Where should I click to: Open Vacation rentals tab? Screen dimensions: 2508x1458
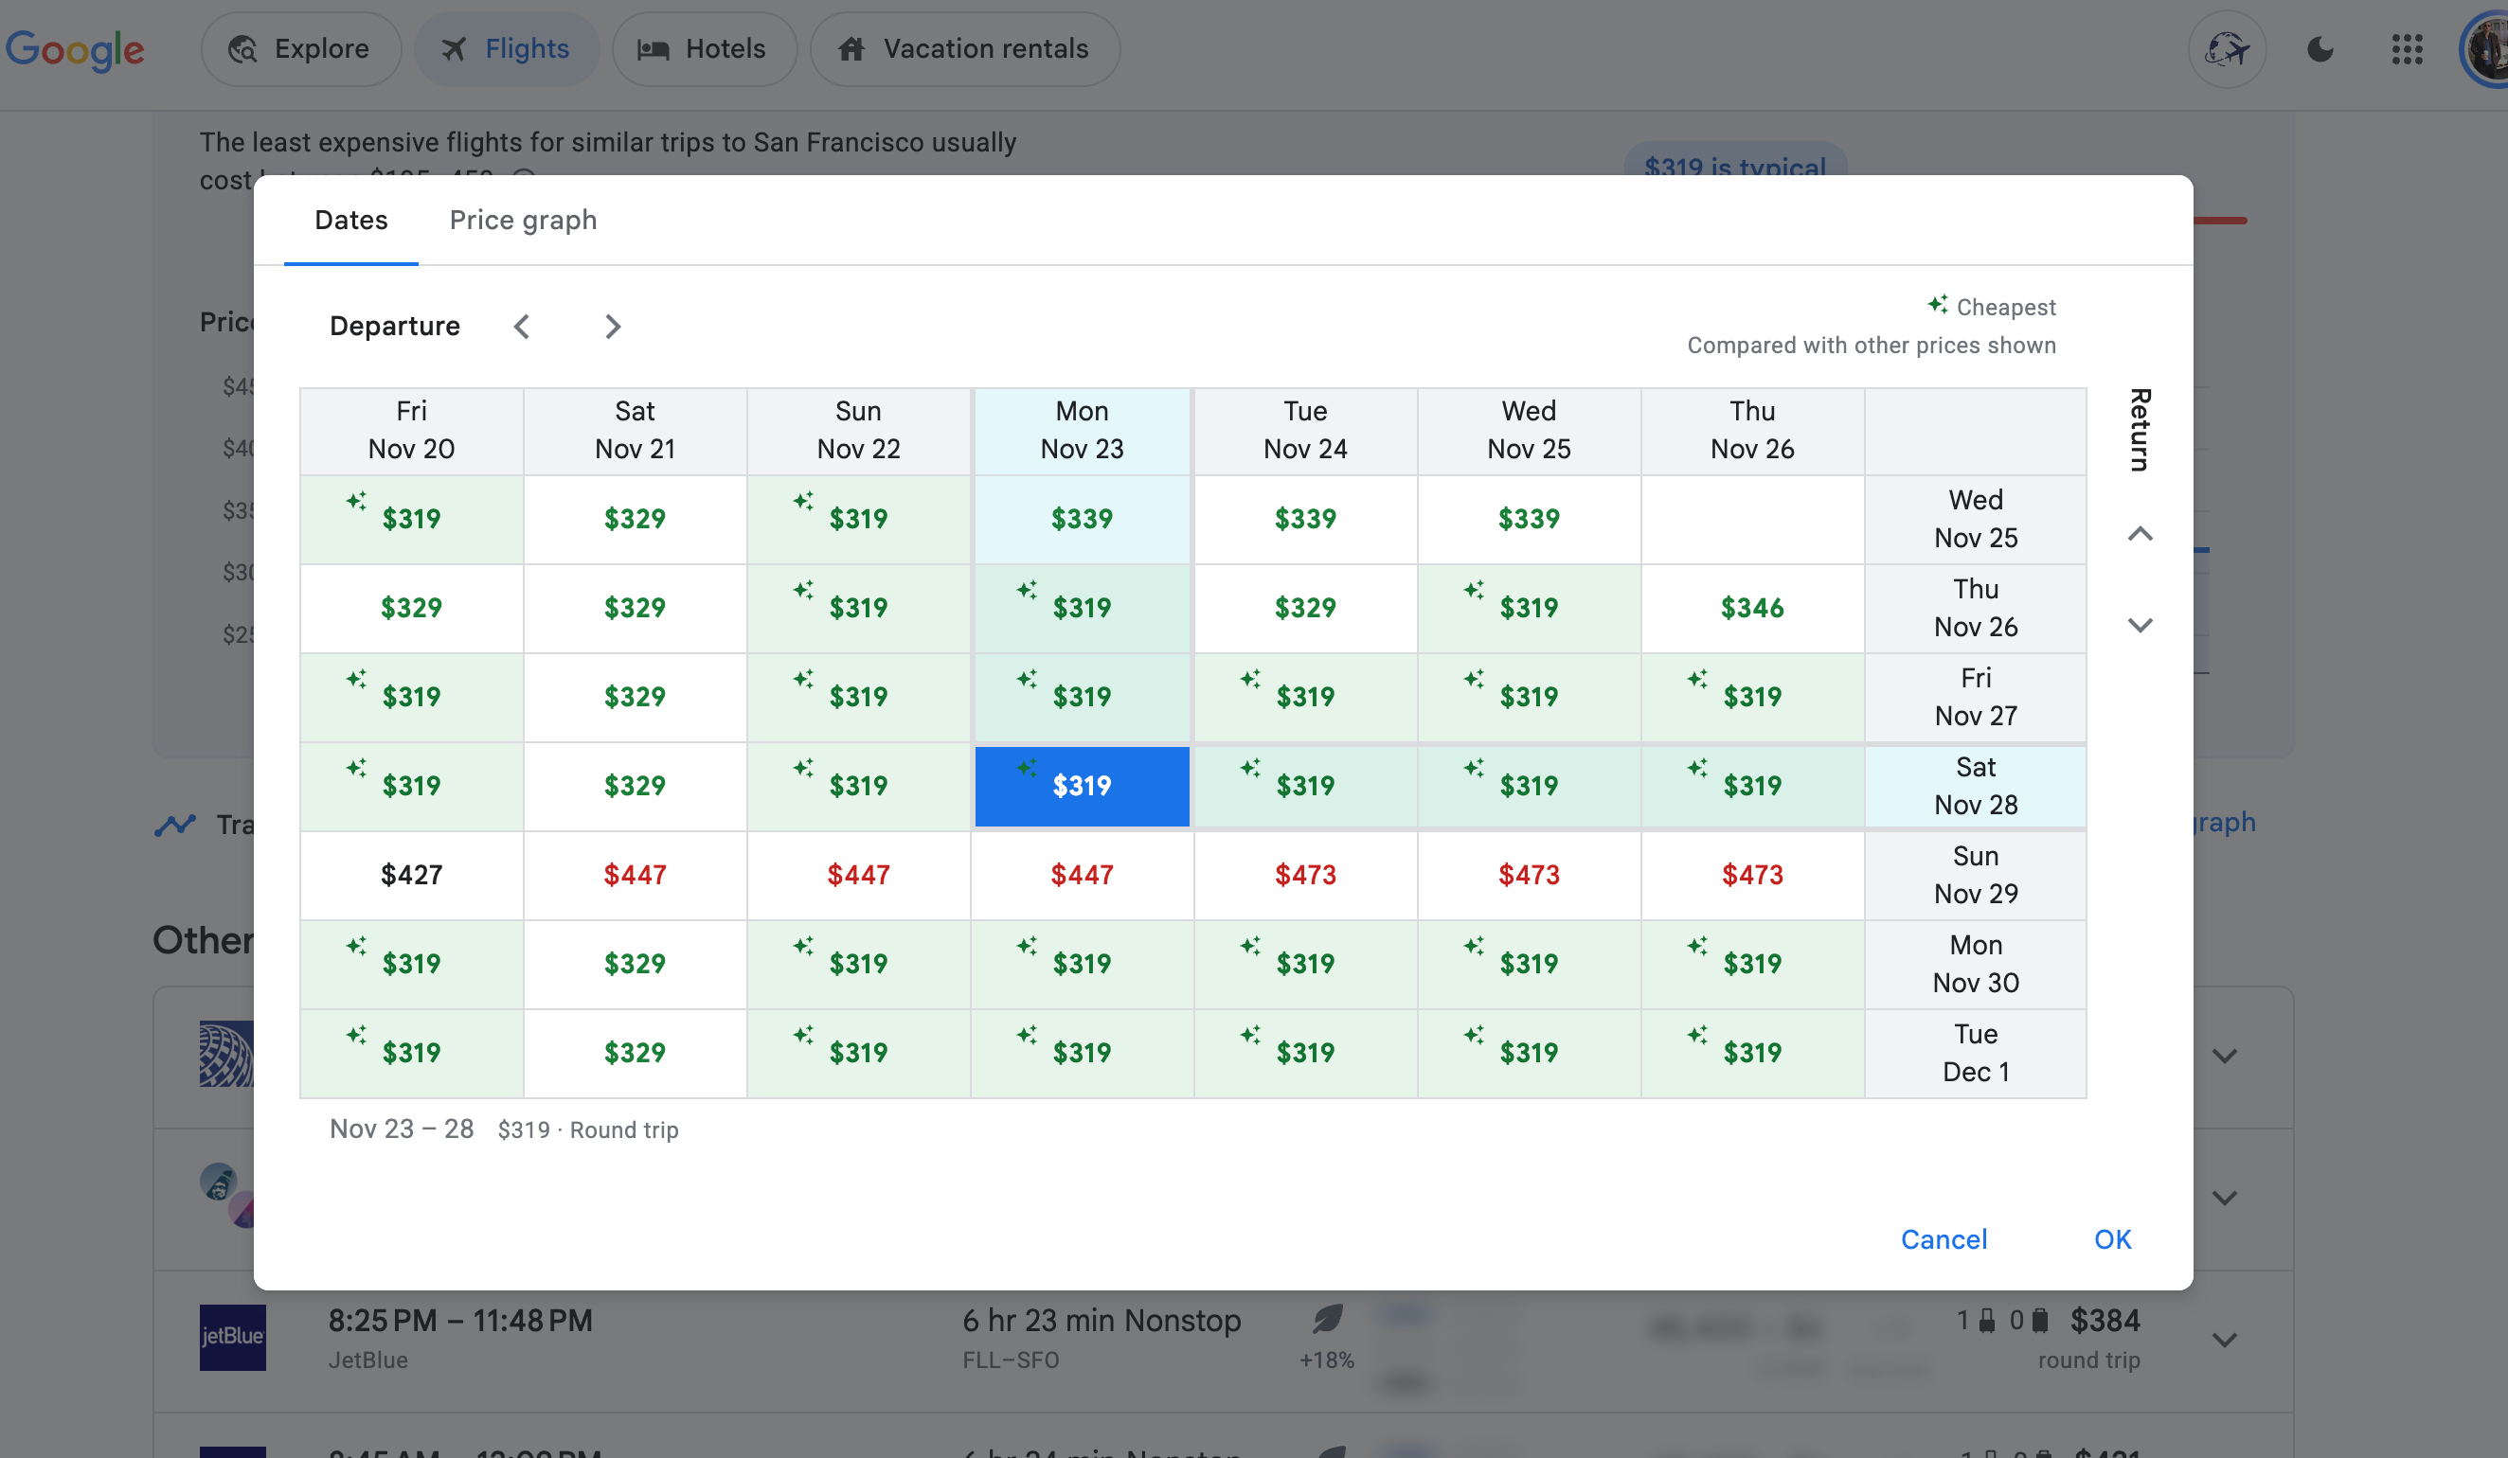coord(964,48)
